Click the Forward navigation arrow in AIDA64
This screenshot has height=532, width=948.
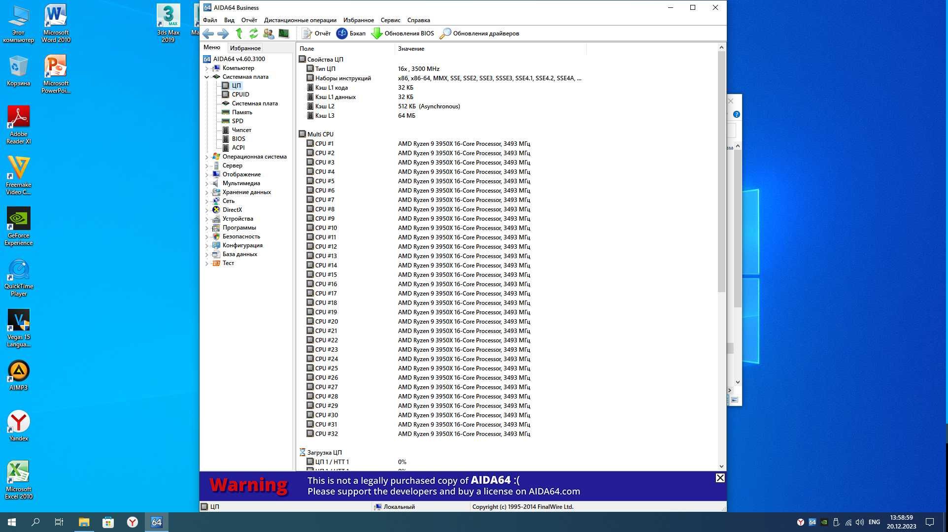(x=223, y=33)
